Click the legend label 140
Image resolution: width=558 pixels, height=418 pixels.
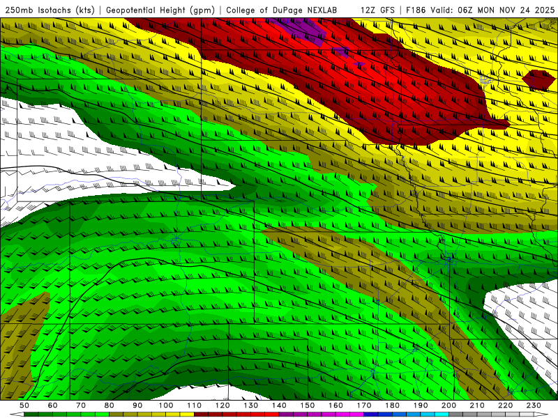pos(279,405)
